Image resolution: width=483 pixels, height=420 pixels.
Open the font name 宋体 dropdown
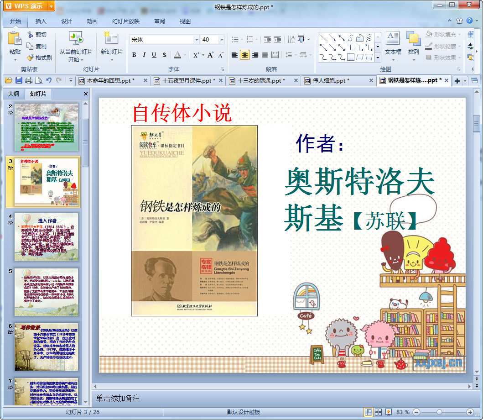tap(197, 39)
